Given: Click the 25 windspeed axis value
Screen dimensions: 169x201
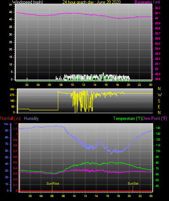Looking at the screenshot, I should (11, 42).
